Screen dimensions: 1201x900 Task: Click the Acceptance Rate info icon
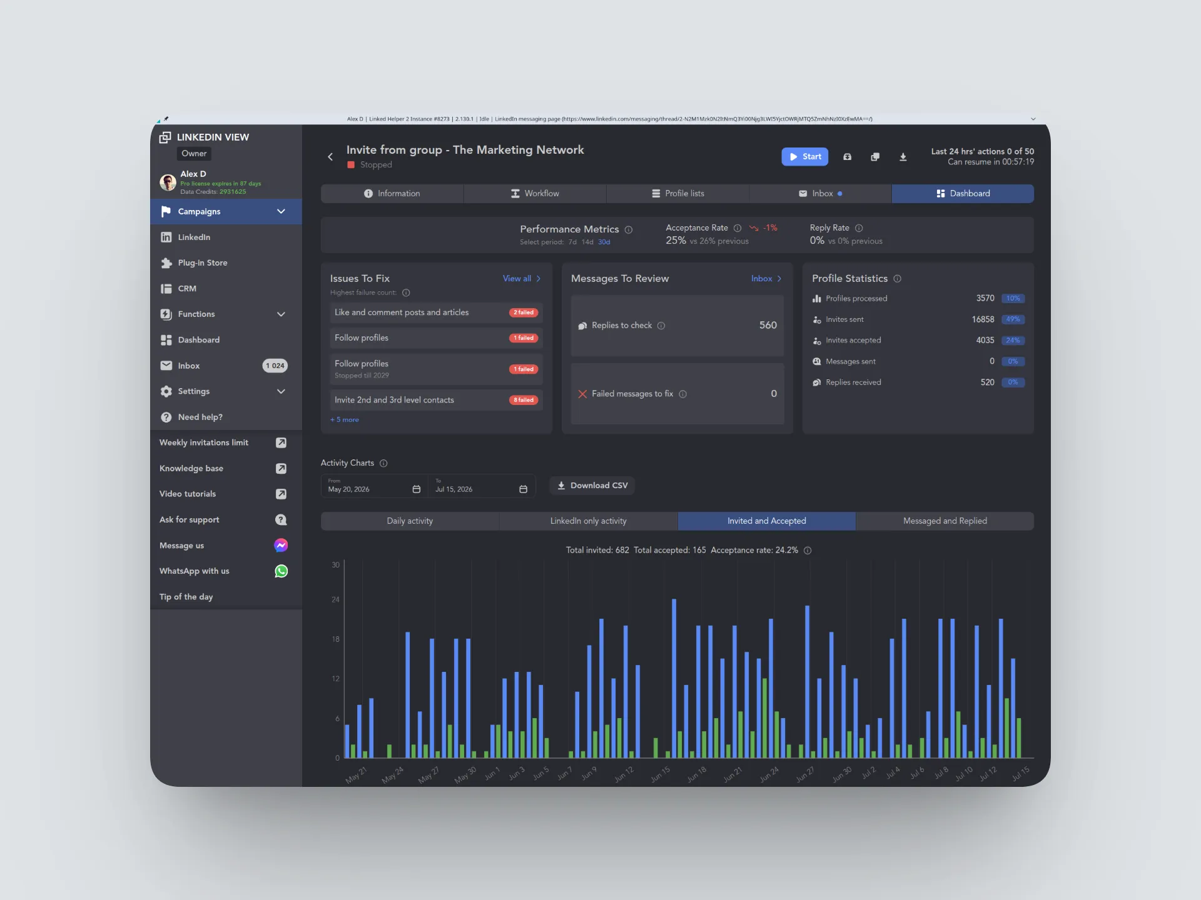737,228
